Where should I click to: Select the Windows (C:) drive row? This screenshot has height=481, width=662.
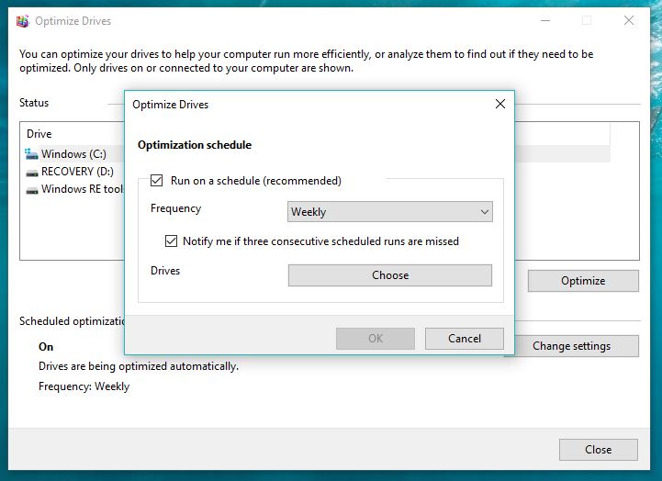(73, 154)
